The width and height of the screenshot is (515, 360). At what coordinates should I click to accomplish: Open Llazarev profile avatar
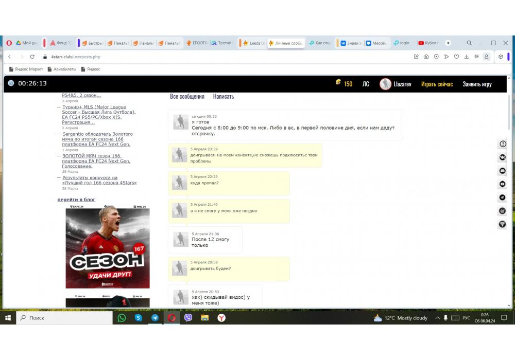(x=385, y=84)
